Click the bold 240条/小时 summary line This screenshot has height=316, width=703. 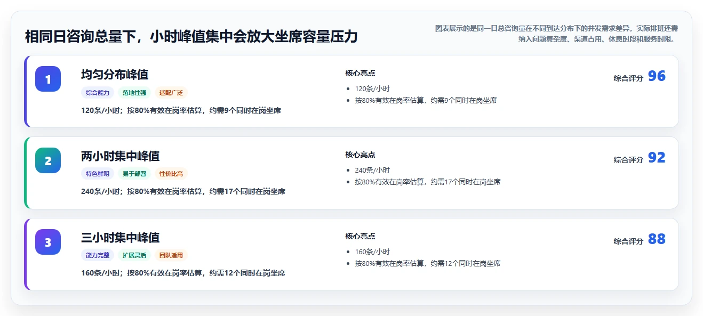pos(183,191)
